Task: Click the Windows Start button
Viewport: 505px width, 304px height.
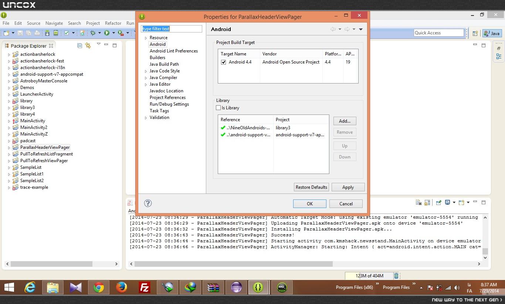Action: pyautogui.click(x=9, y=287)
